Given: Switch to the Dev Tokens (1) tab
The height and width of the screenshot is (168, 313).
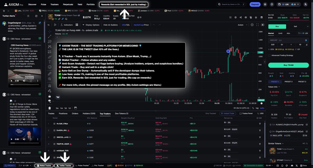Looking at the screenshot, I should (122, 113).
